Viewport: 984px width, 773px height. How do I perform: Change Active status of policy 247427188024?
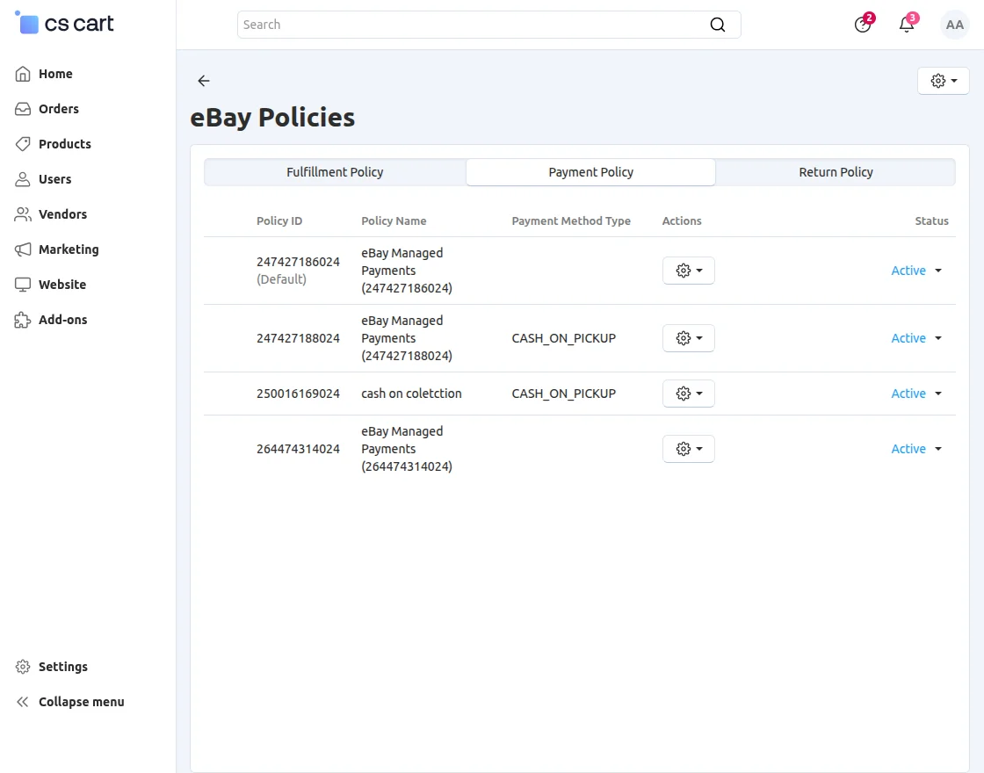tap(916, 338)
